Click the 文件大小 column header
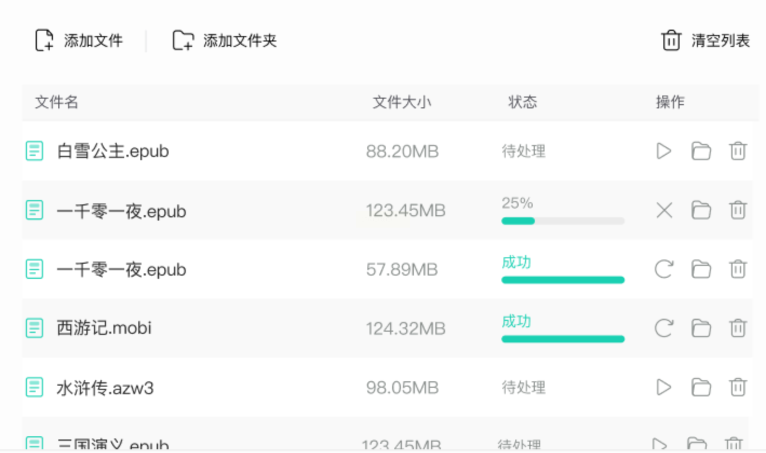 coord(402,102)
